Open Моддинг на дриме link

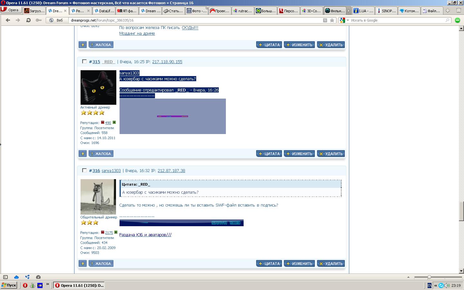point(137,34)
